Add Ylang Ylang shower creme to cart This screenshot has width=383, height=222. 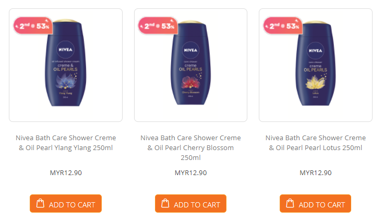[x=66, y=204]
